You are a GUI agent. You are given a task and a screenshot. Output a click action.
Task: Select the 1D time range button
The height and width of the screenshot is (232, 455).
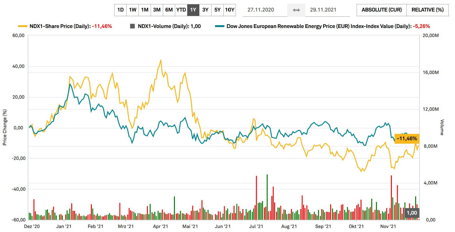120,10
